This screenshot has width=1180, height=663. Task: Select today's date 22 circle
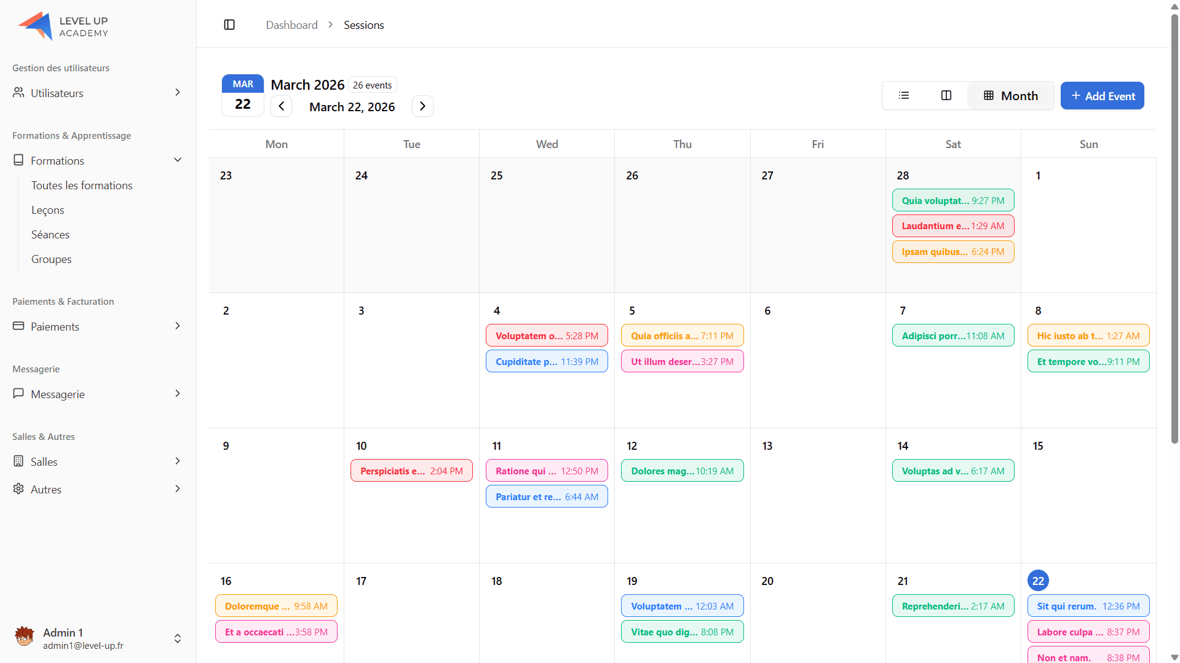(1038, 581)
